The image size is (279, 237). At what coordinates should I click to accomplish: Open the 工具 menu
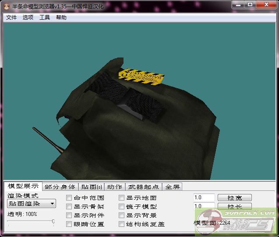45,18
